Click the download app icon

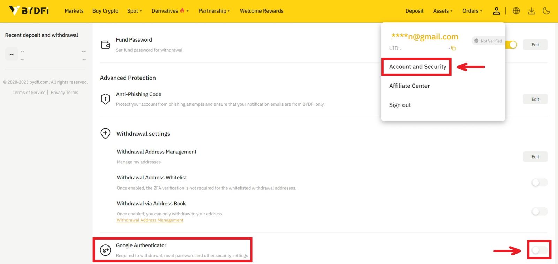(x=531, y=11)
